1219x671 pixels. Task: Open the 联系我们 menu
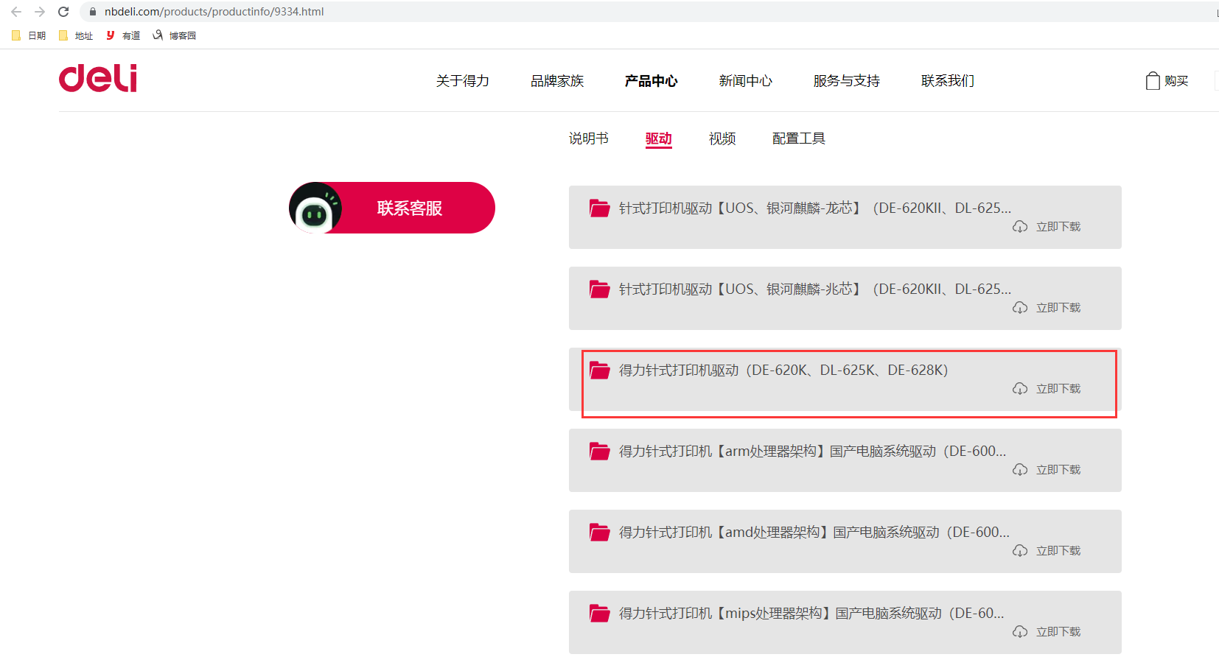click(948, 81)
